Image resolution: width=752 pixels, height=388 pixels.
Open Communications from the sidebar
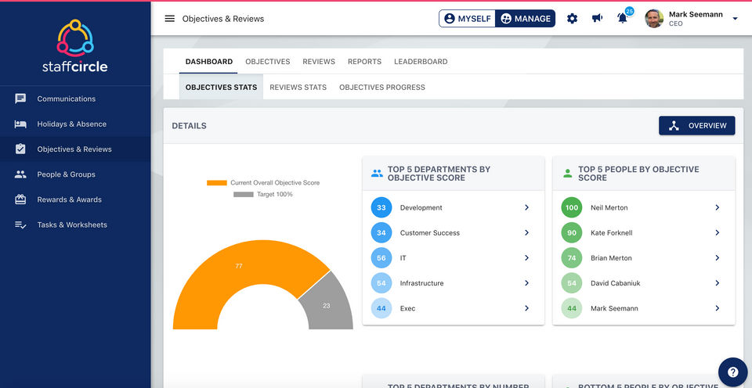tap(66, 99)
